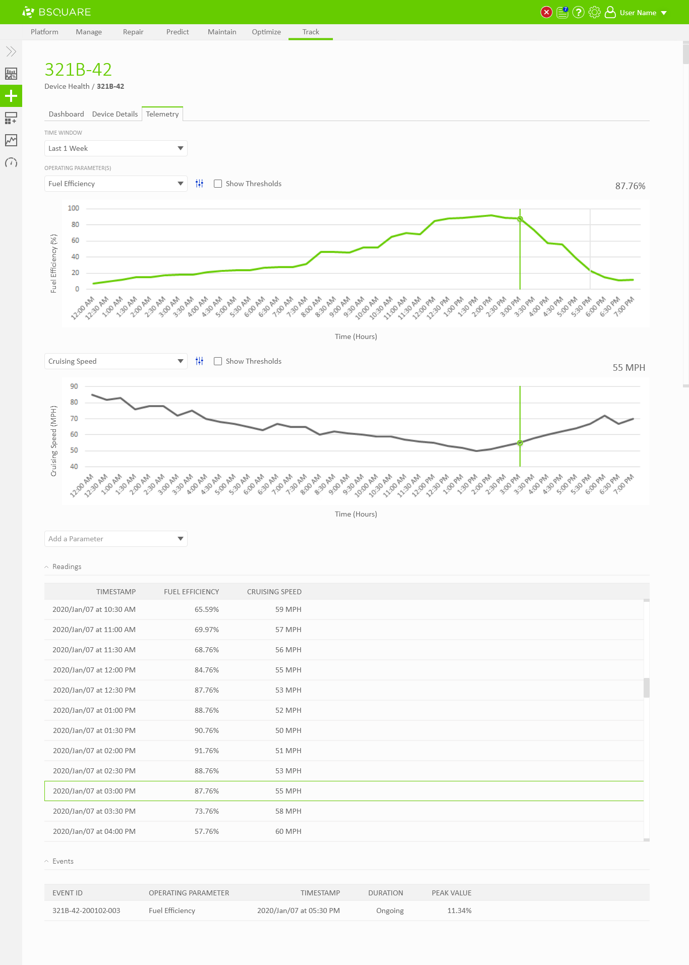Switch to the Device Details tab
The image size is (689, 965).
coord(115,114)
